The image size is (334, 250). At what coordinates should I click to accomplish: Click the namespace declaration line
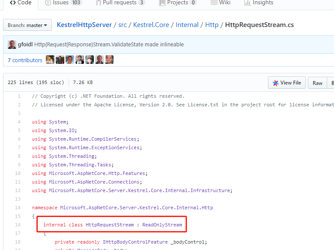point(123,208)
